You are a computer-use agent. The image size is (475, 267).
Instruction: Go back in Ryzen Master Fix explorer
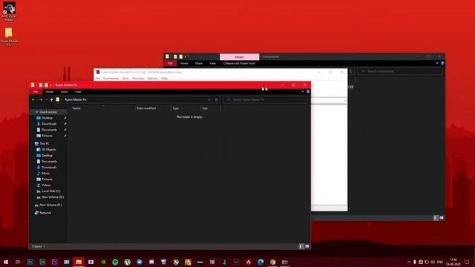point(33,99)
